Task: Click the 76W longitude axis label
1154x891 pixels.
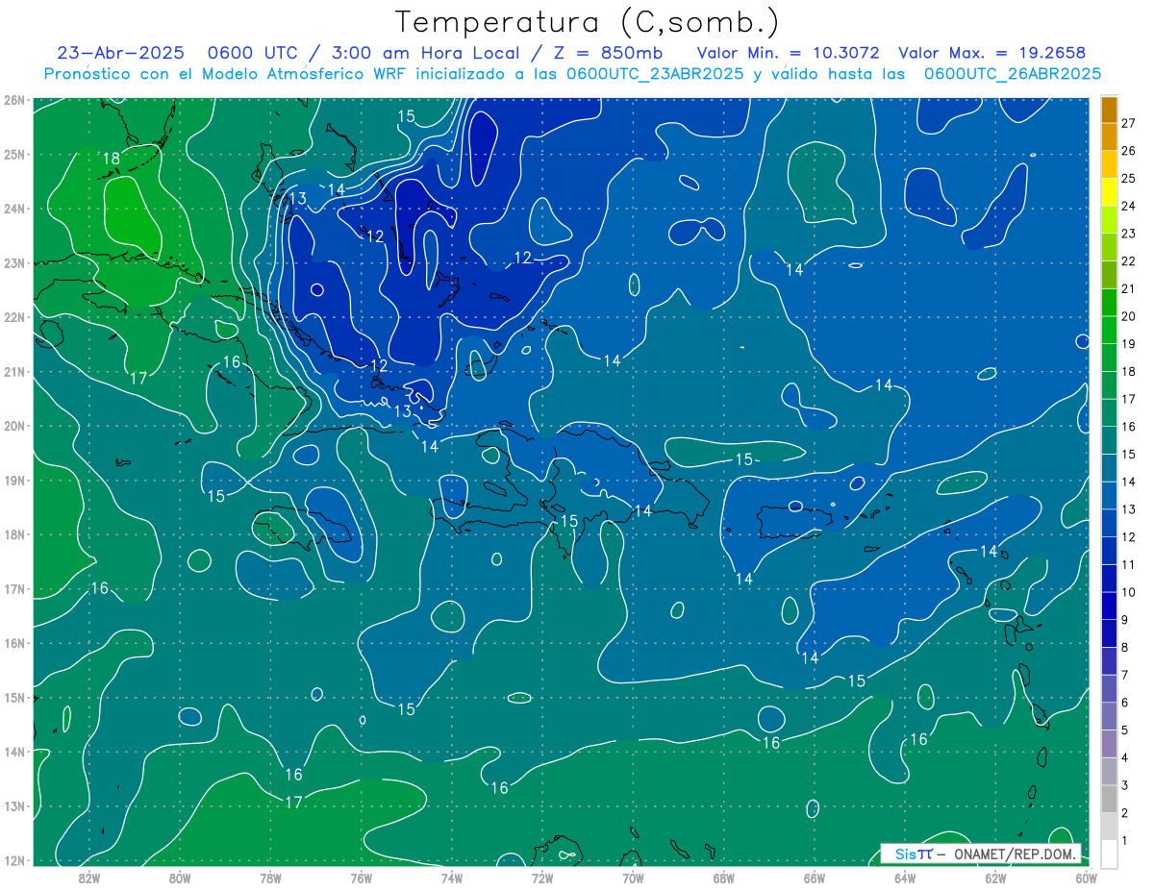Action: tap(362, 878)
